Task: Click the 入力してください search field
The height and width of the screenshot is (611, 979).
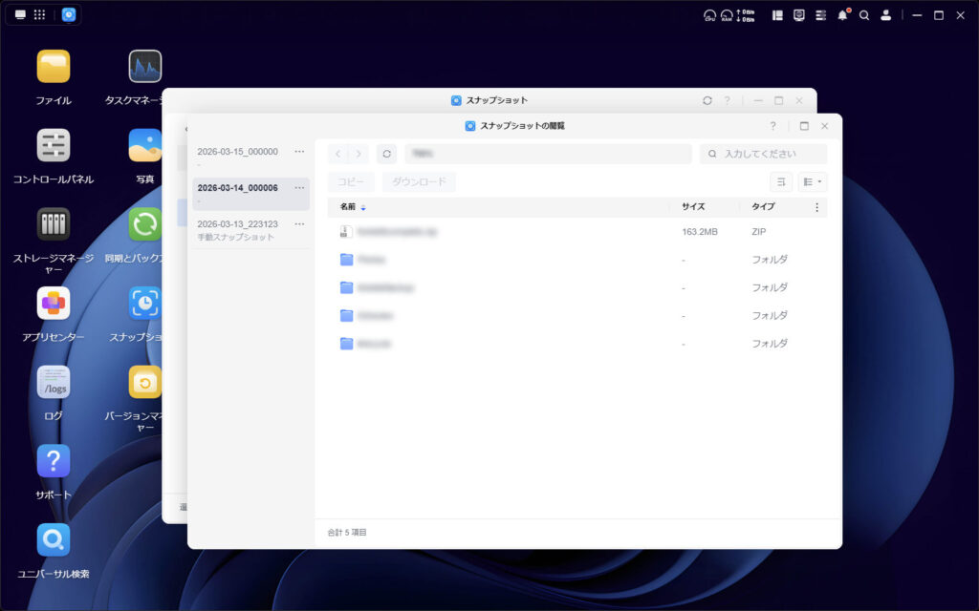Action: (765, 154)
